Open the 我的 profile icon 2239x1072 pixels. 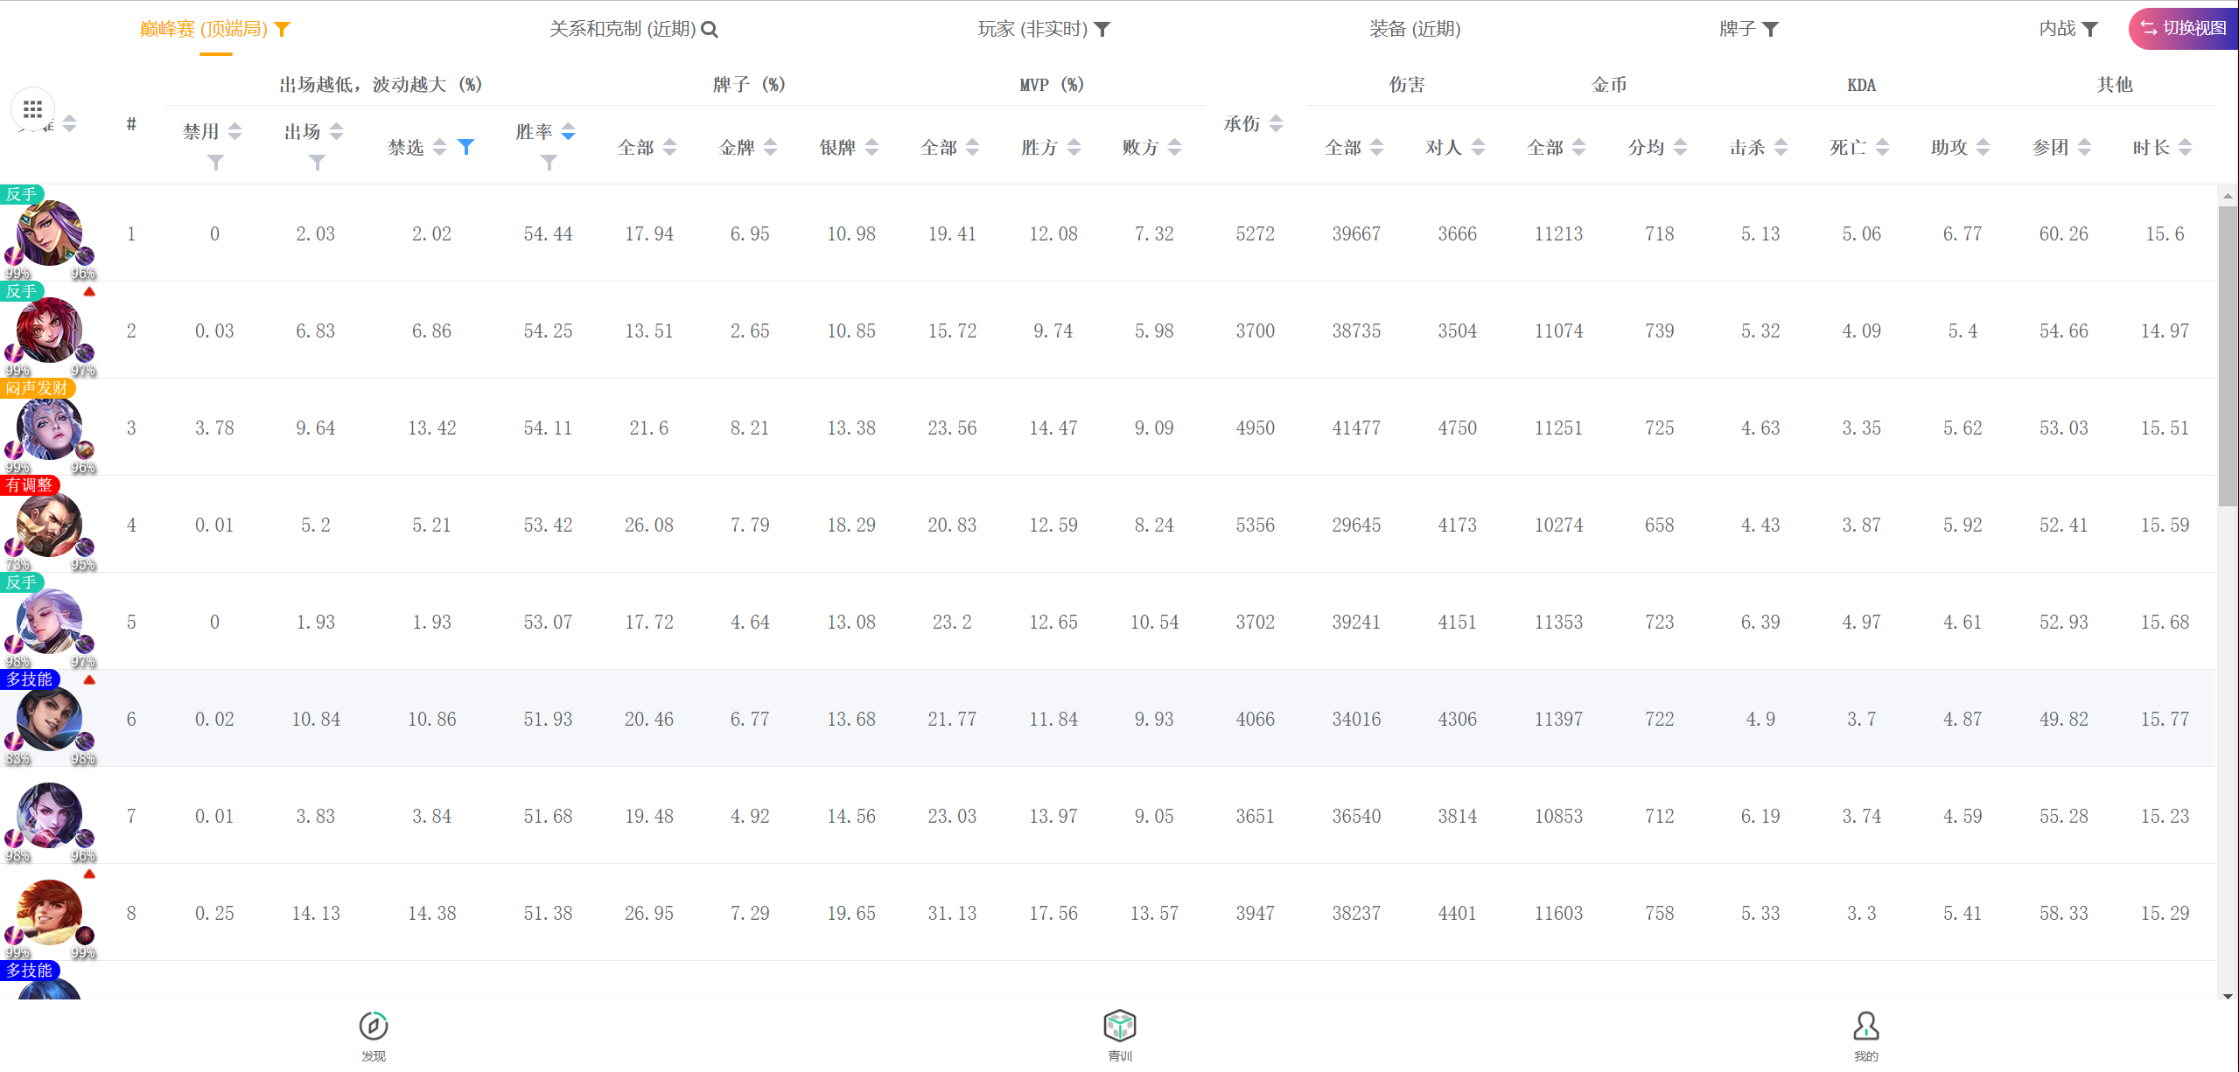tap(1865, 1026)
